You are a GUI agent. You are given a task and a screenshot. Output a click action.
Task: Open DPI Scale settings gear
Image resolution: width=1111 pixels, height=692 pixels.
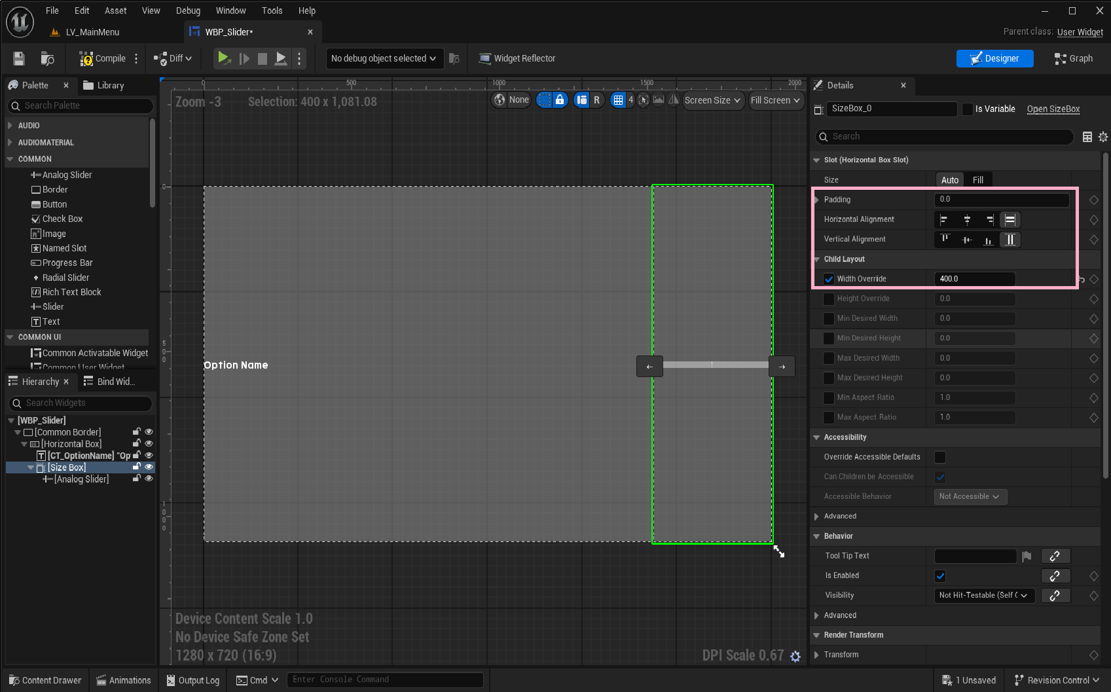point(795,656)
